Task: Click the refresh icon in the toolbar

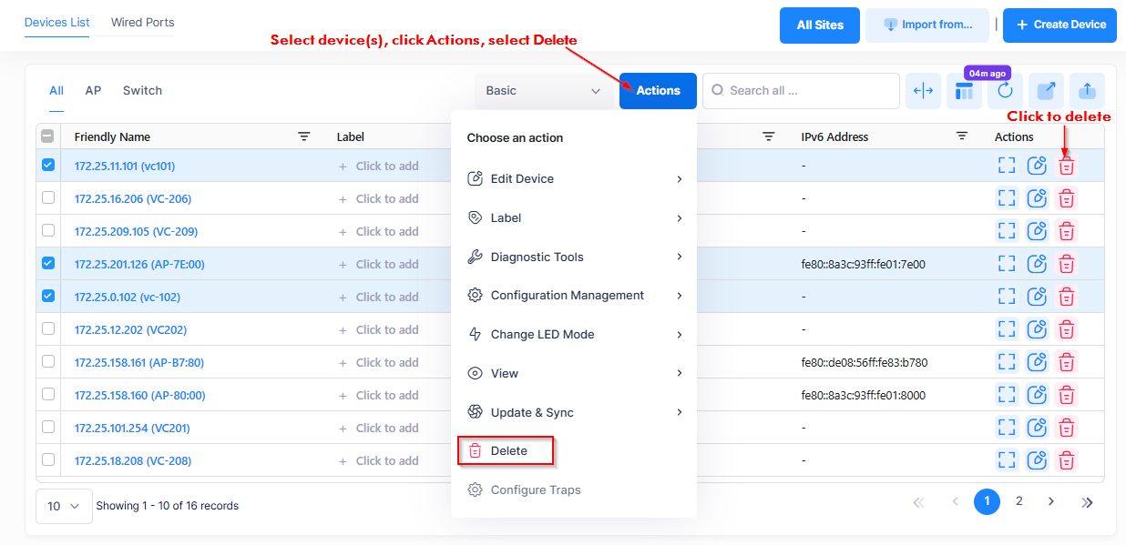Action: click(x=1005, y=91)
